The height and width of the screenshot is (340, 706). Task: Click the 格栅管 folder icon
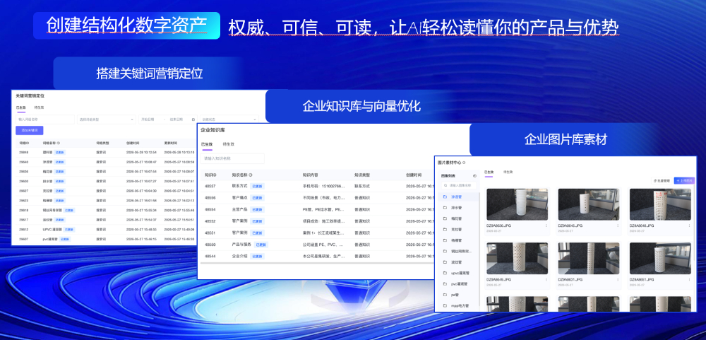tap(445, 240)
